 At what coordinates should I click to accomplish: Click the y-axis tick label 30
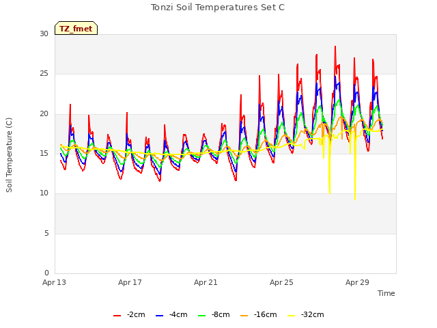tap(44, 34)
